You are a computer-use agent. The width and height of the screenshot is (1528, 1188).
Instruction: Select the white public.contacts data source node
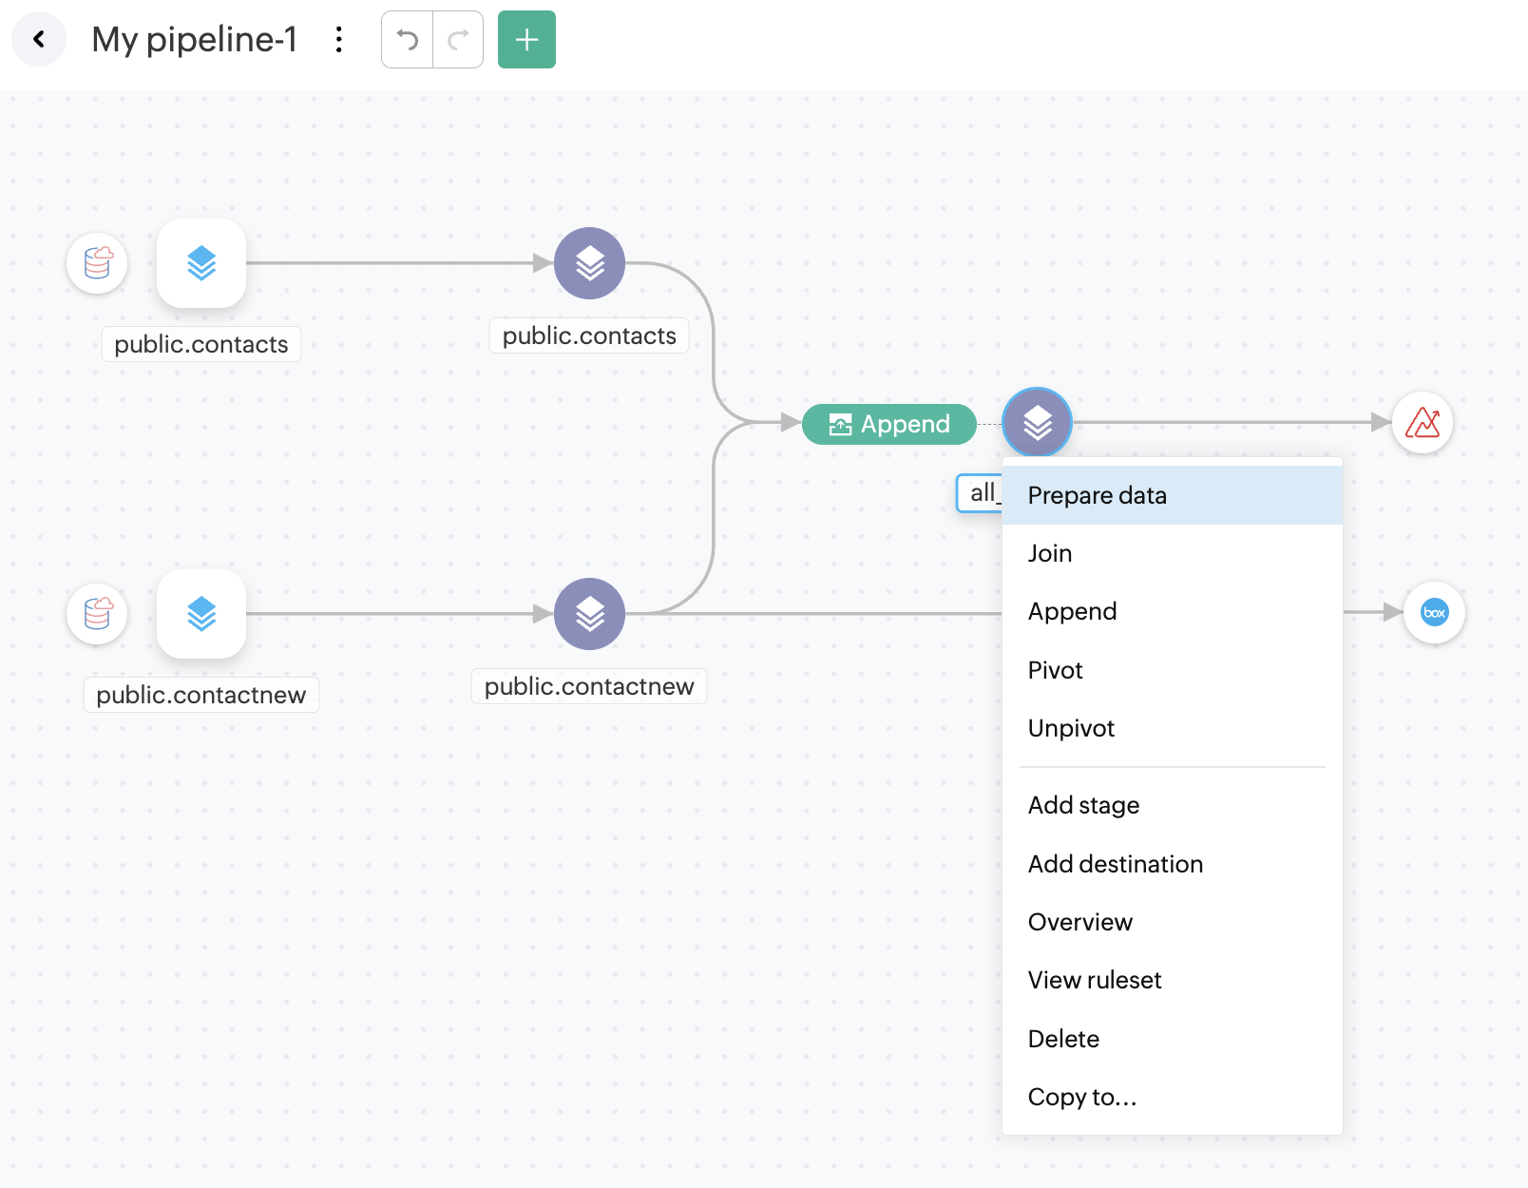[201, 263]
